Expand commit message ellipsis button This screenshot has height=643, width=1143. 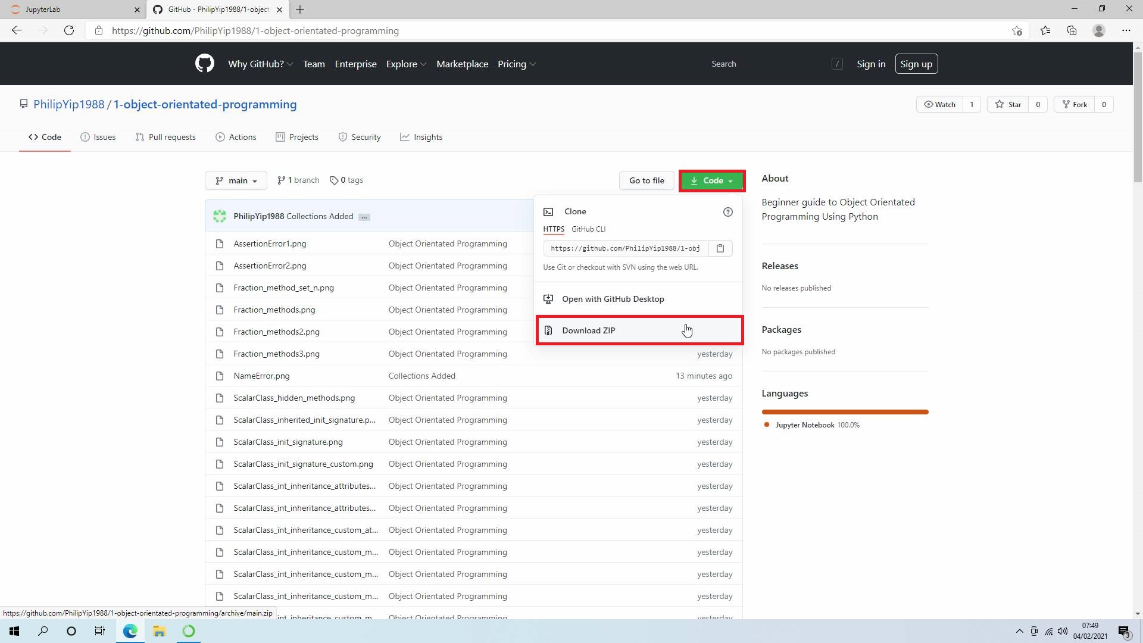364,217
